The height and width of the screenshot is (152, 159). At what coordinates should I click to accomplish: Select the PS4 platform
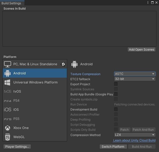pos(35,101)
